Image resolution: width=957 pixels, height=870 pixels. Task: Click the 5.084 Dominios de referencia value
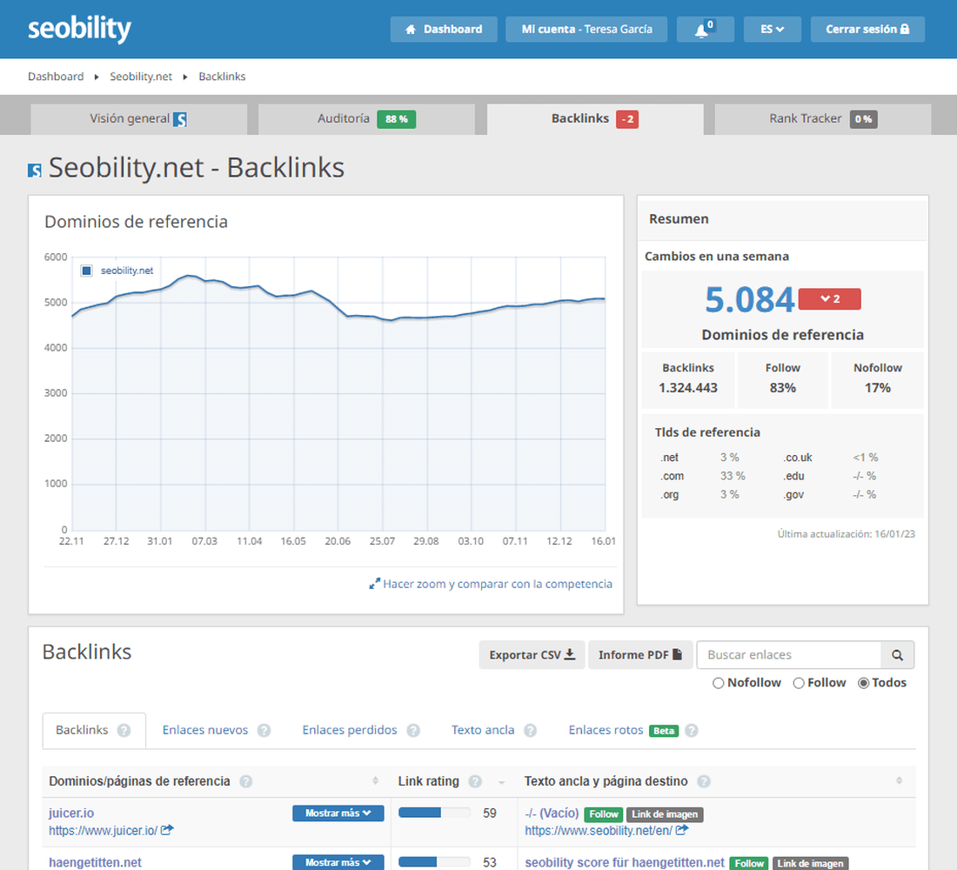coord(749,300)
